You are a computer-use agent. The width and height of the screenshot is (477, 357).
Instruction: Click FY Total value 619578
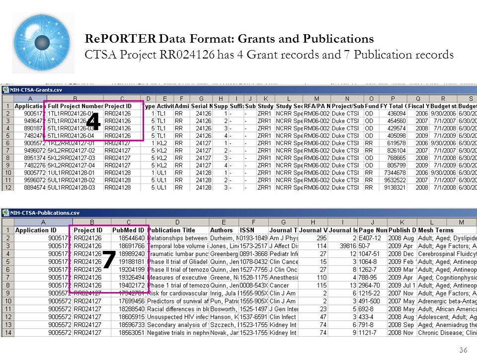click(x=393, y=143)
